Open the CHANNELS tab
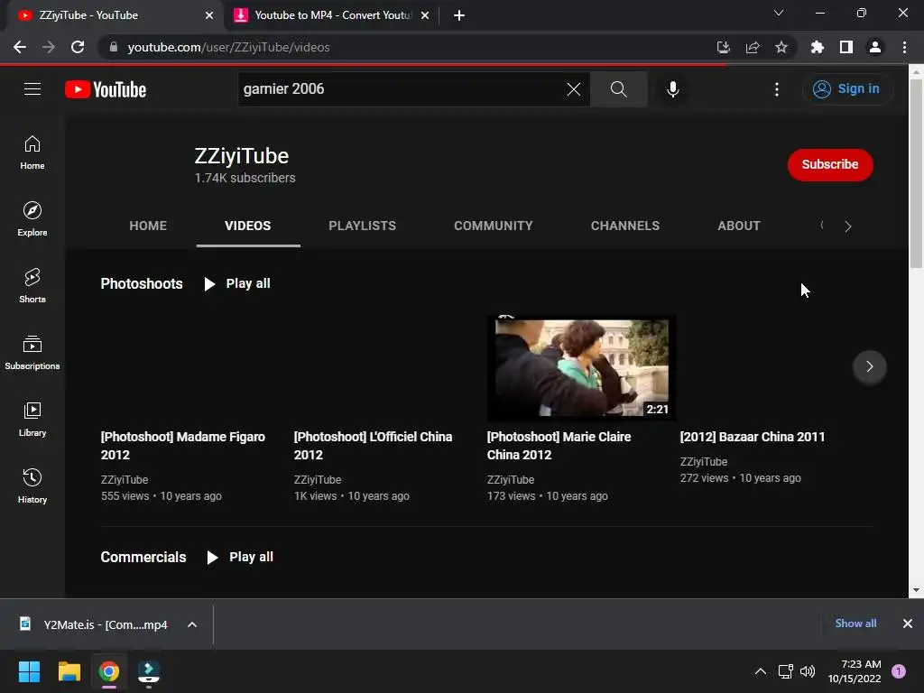Image resolution: width=924 pixels, height=693 pixels. (625, 226)
